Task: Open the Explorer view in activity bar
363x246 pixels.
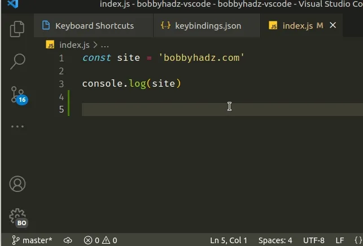Action: pyautogui.click(x=17, y=29)
